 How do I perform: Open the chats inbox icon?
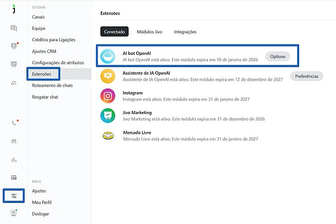point(14,28)
